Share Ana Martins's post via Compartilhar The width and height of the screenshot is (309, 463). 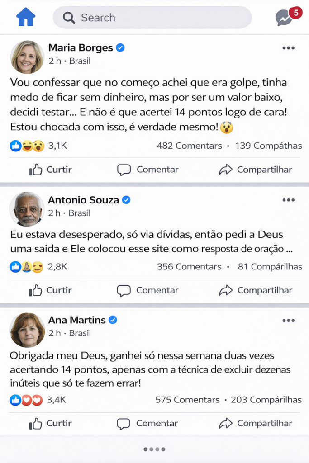[256, 423]
